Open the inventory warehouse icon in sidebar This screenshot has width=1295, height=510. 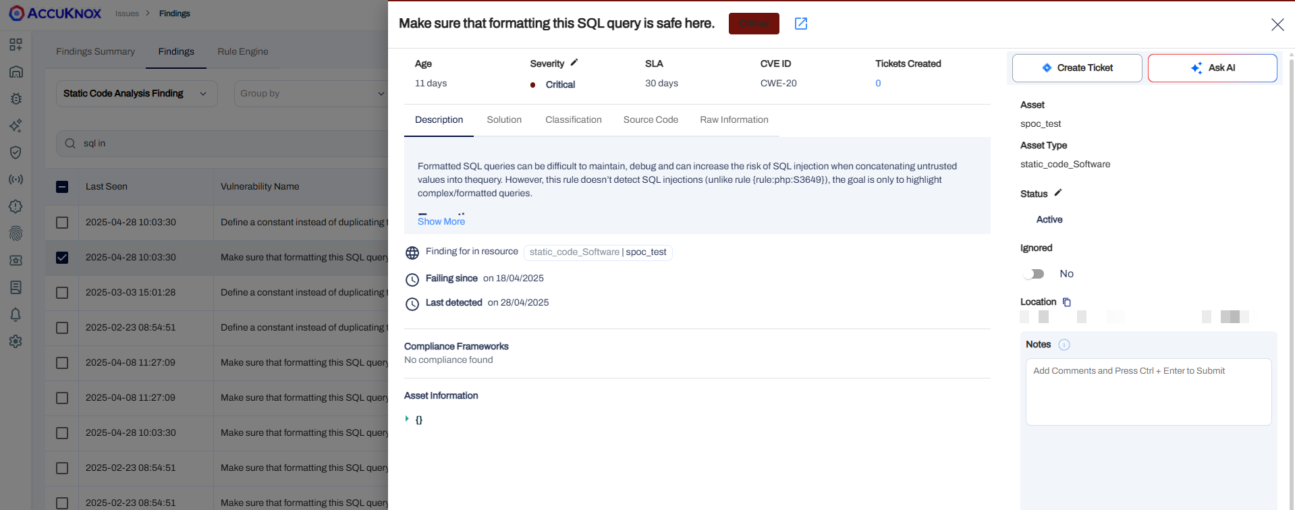[16, 72]
